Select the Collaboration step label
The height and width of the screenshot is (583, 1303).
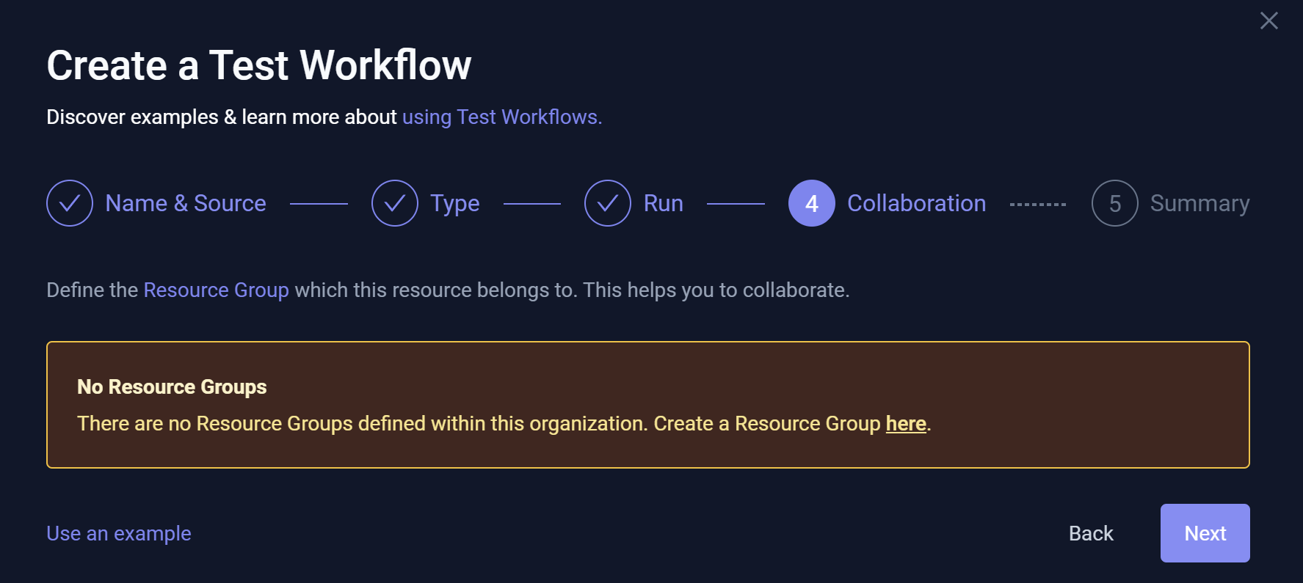click(916, 203)
